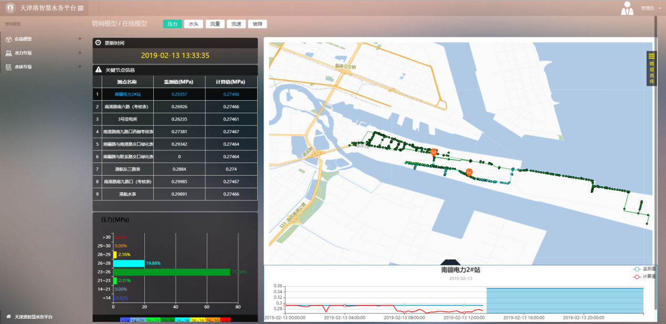Click the 在线模型 cube icon in sidebar
This screenshot has width=666, height=324.
click(x=8, y=39)
